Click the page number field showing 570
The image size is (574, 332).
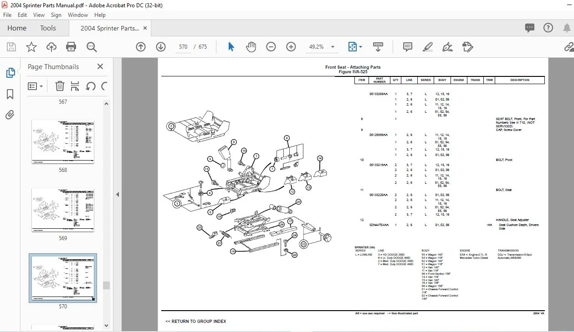[x=183, y=47]
